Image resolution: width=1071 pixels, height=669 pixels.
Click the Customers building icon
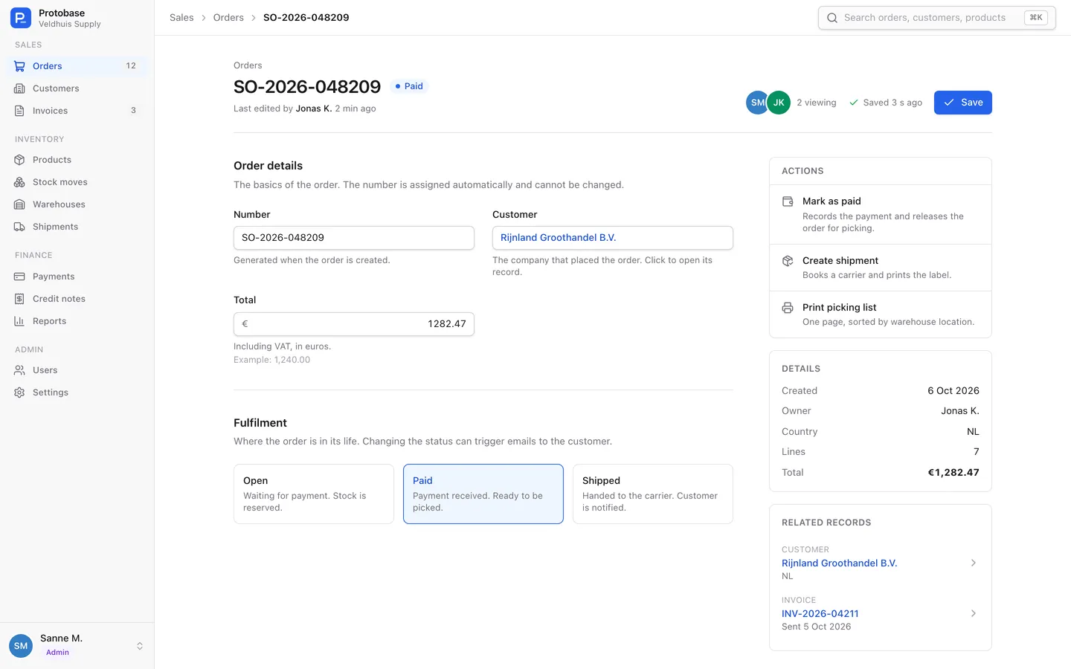pyautogui.click(x=20, y=88)
